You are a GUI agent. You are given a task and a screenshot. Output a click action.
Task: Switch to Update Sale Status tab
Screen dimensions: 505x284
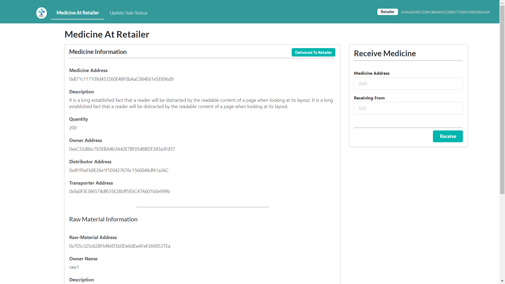click(x=128, y=13)
